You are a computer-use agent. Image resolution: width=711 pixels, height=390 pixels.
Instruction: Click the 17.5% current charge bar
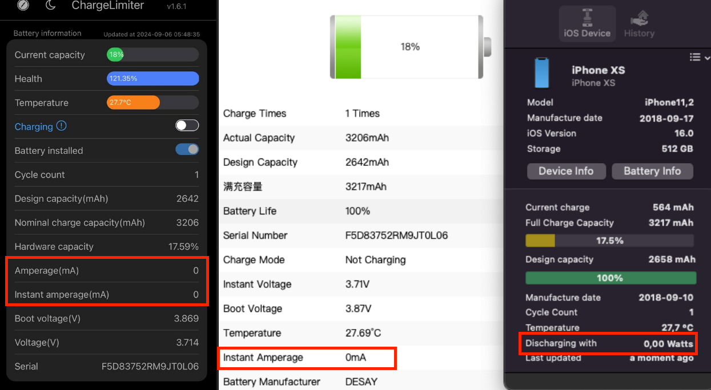click(x=610, y=241)
